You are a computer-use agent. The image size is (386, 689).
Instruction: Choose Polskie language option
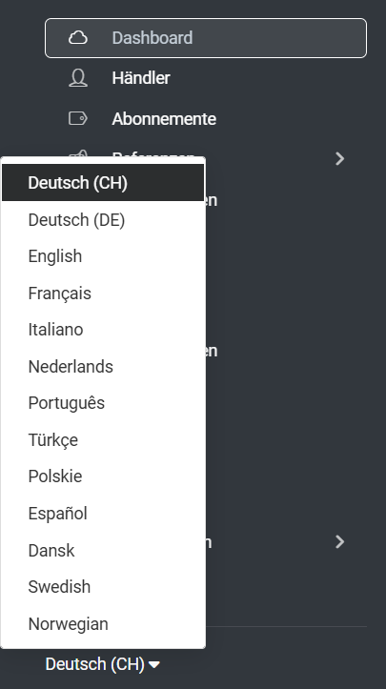pos(103,476)
